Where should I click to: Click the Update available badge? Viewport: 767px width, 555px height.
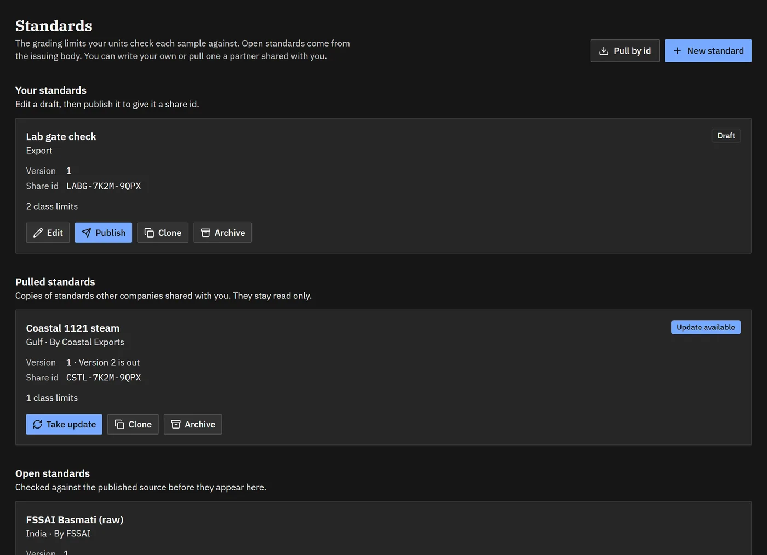[x=706, y=327]
